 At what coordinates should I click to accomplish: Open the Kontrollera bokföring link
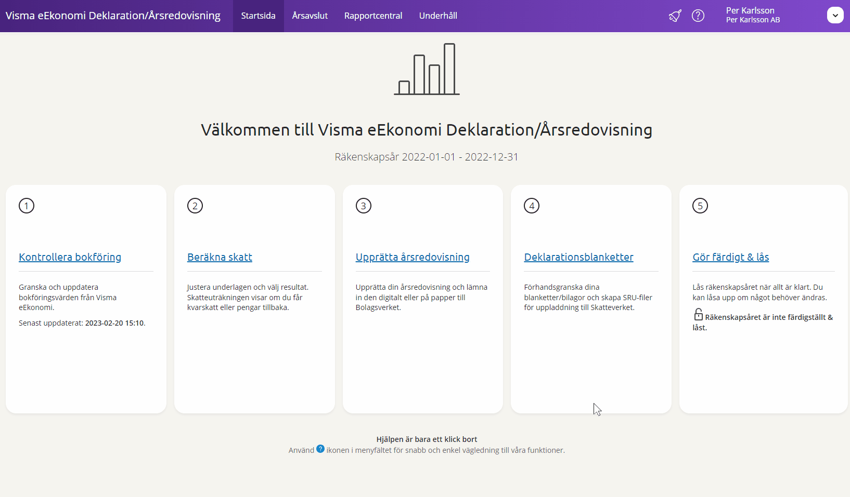click(70, 257)
